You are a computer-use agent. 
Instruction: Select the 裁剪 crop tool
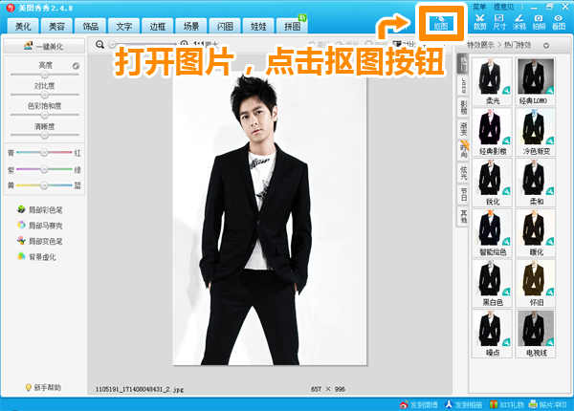pos(480,22)
